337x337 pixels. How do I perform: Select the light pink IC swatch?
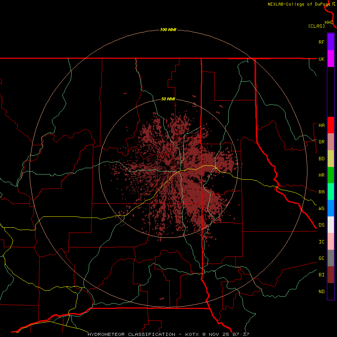(331, 242)
